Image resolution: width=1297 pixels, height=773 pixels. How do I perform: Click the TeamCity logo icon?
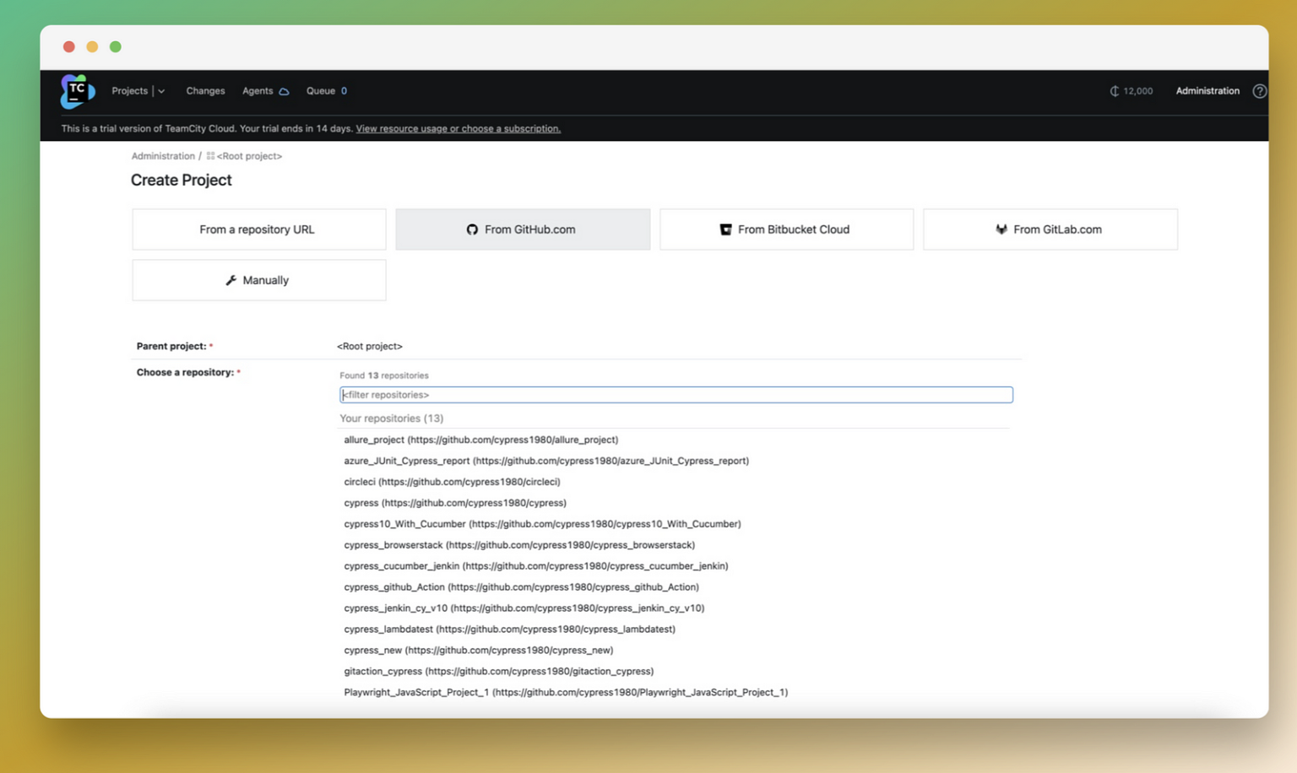coord(77,91)
